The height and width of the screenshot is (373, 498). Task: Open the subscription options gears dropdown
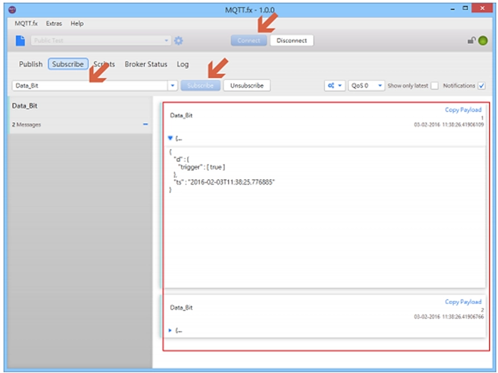click(x=334, y=85)
